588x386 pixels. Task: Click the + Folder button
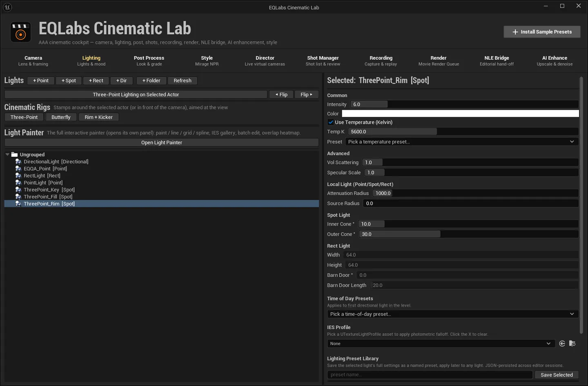[151, 81]
